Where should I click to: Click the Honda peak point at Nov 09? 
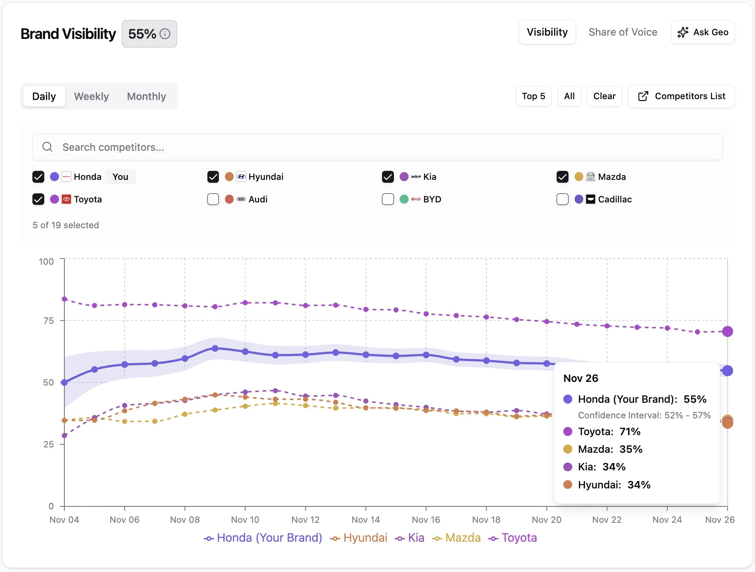click(x=215, y=348)
